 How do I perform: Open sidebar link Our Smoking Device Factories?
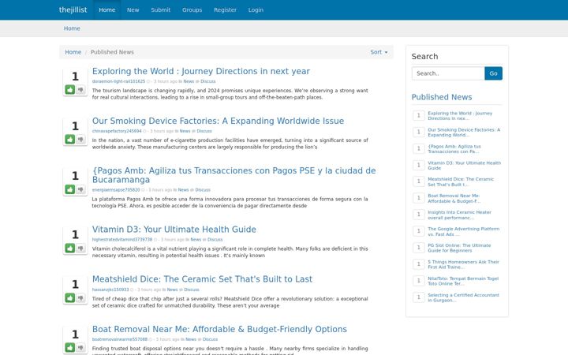(x=464, y=133)
